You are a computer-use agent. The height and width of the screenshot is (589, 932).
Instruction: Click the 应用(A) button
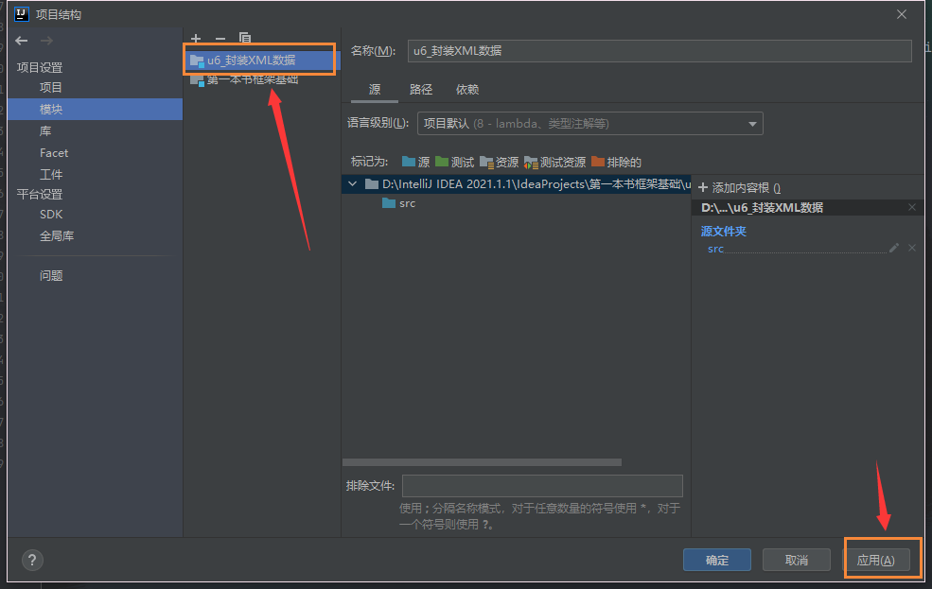[x=875, y=560]
